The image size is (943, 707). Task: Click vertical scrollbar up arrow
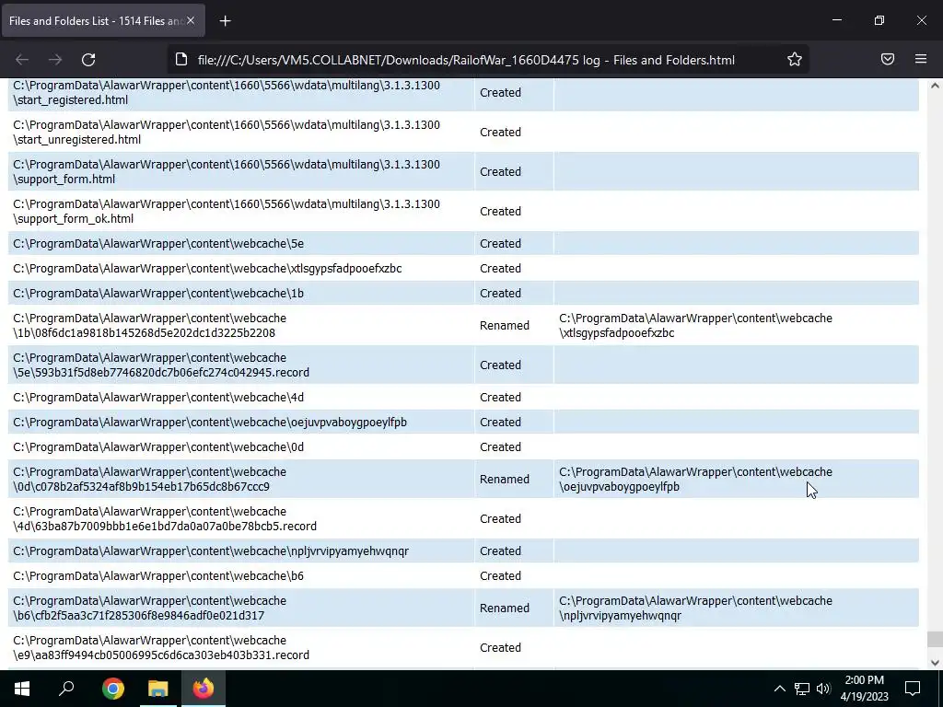pyautogui.click(x=935, y=86)
